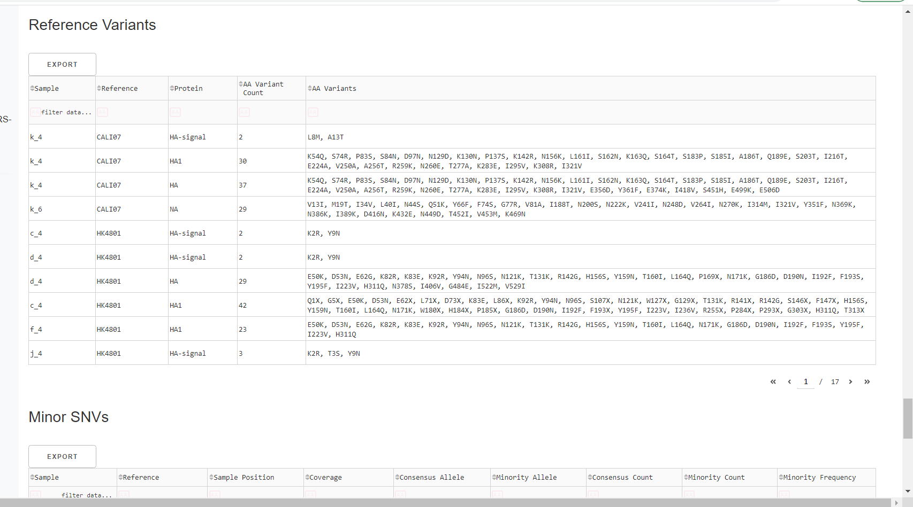Click the 'L8M, A13T' variants cell
Image resolution: width=913 pixels, height=507 pixels.
coord(591,137)
